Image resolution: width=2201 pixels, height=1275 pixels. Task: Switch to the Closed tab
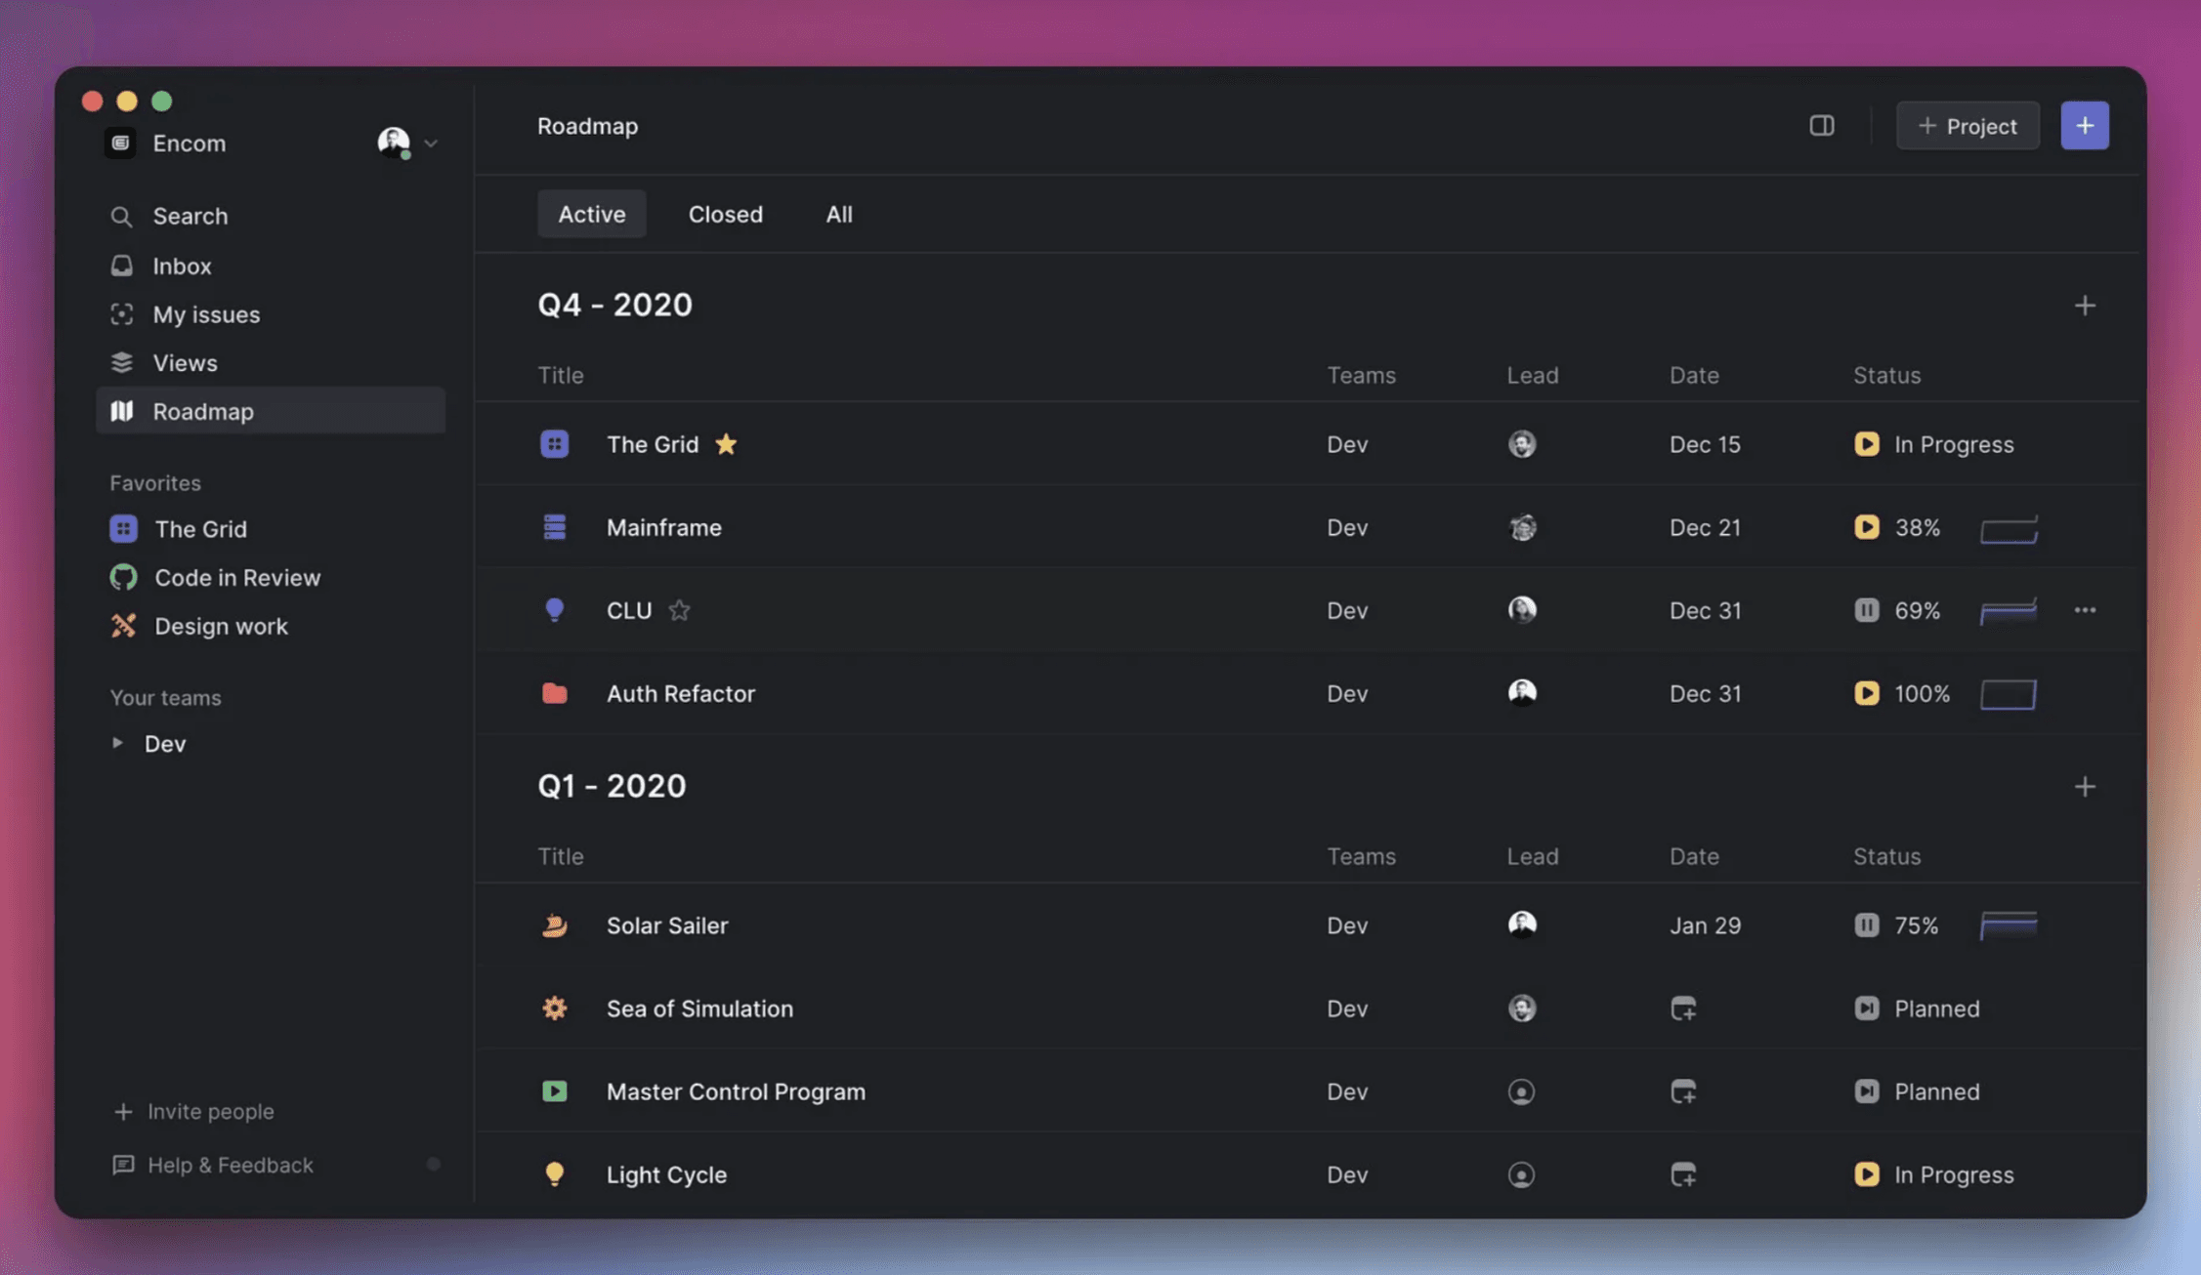click(725, 214)
